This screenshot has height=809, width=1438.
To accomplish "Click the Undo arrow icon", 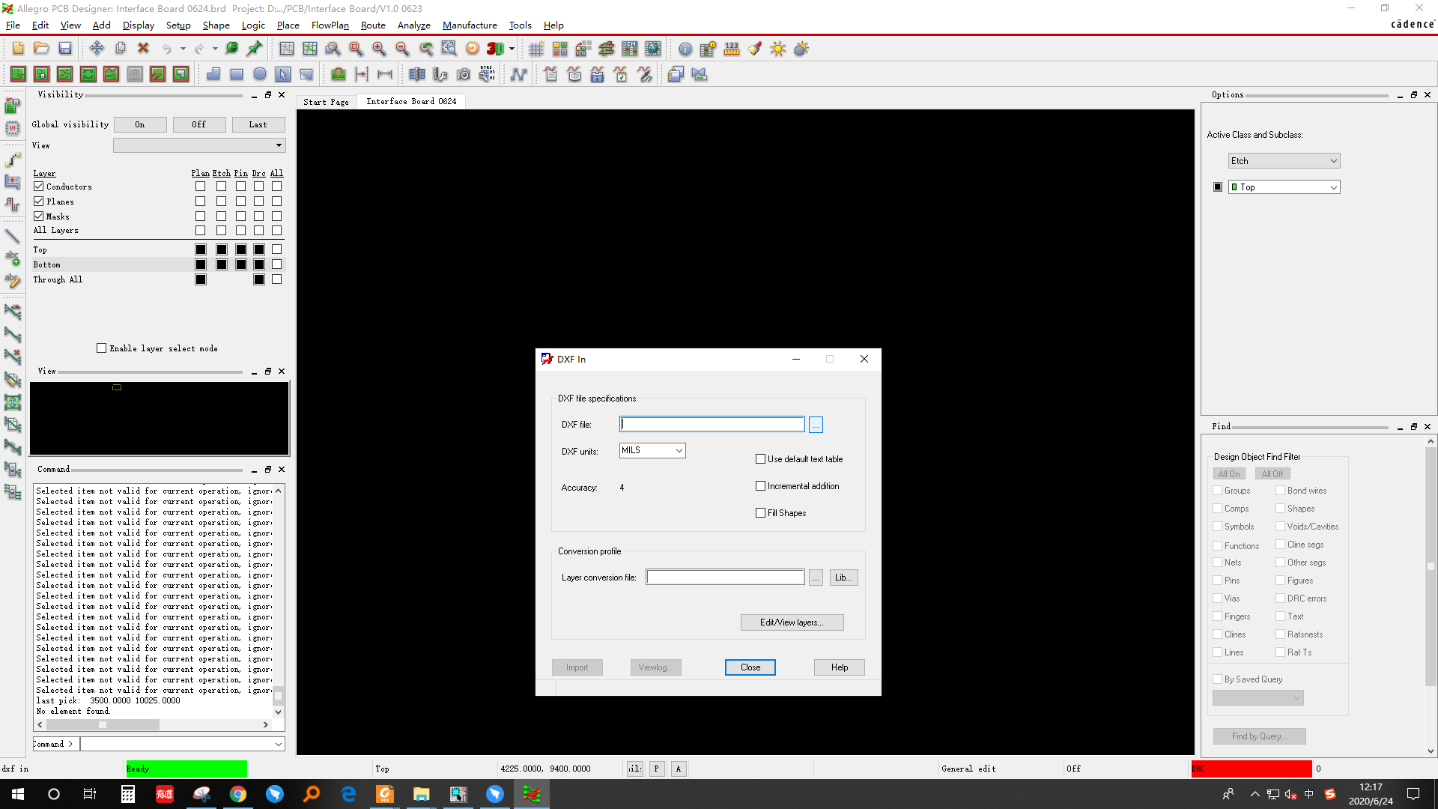I will pos(166,49).
